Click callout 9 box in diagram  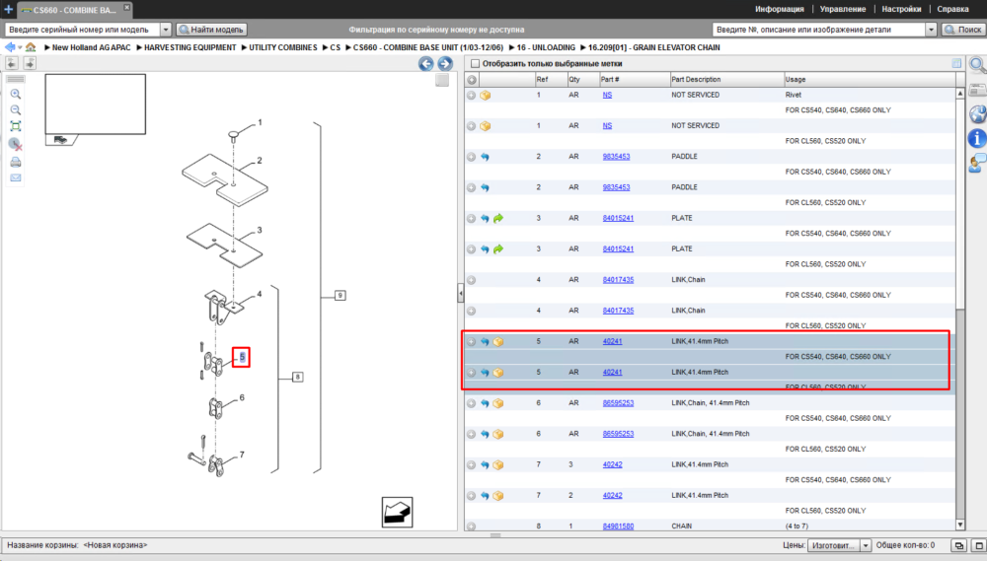click(x=340, y=296)
